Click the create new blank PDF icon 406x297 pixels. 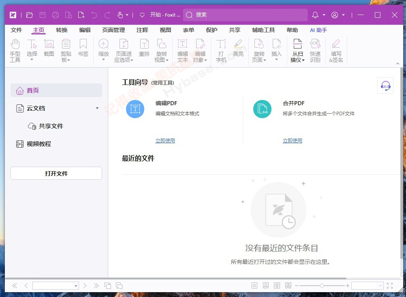point(81,15)
